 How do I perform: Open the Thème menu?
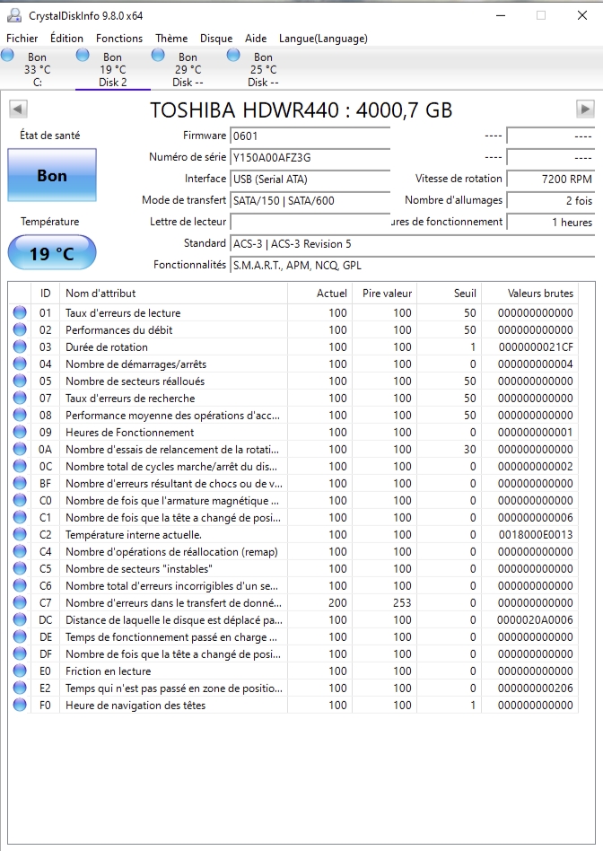click(171, 39)
